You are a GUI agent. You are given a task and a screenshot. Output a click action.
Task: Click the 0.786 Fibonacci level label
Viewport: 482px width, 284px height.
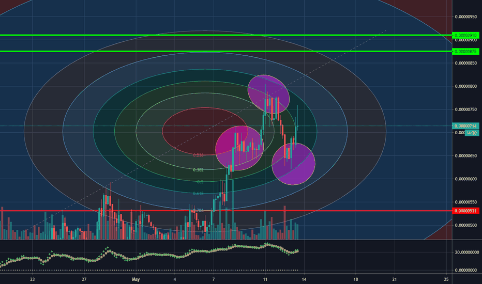click(198, 211)
